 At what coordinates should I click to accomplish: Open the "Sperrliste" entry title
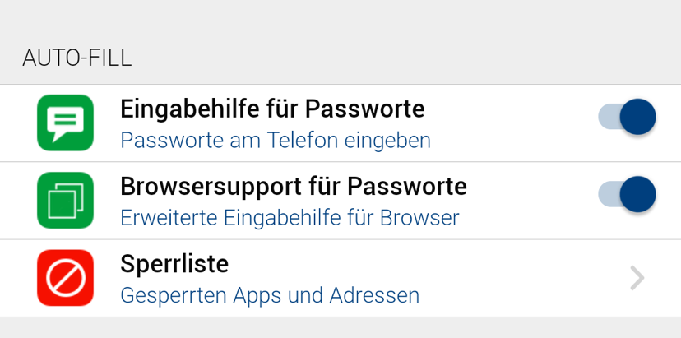174,264
